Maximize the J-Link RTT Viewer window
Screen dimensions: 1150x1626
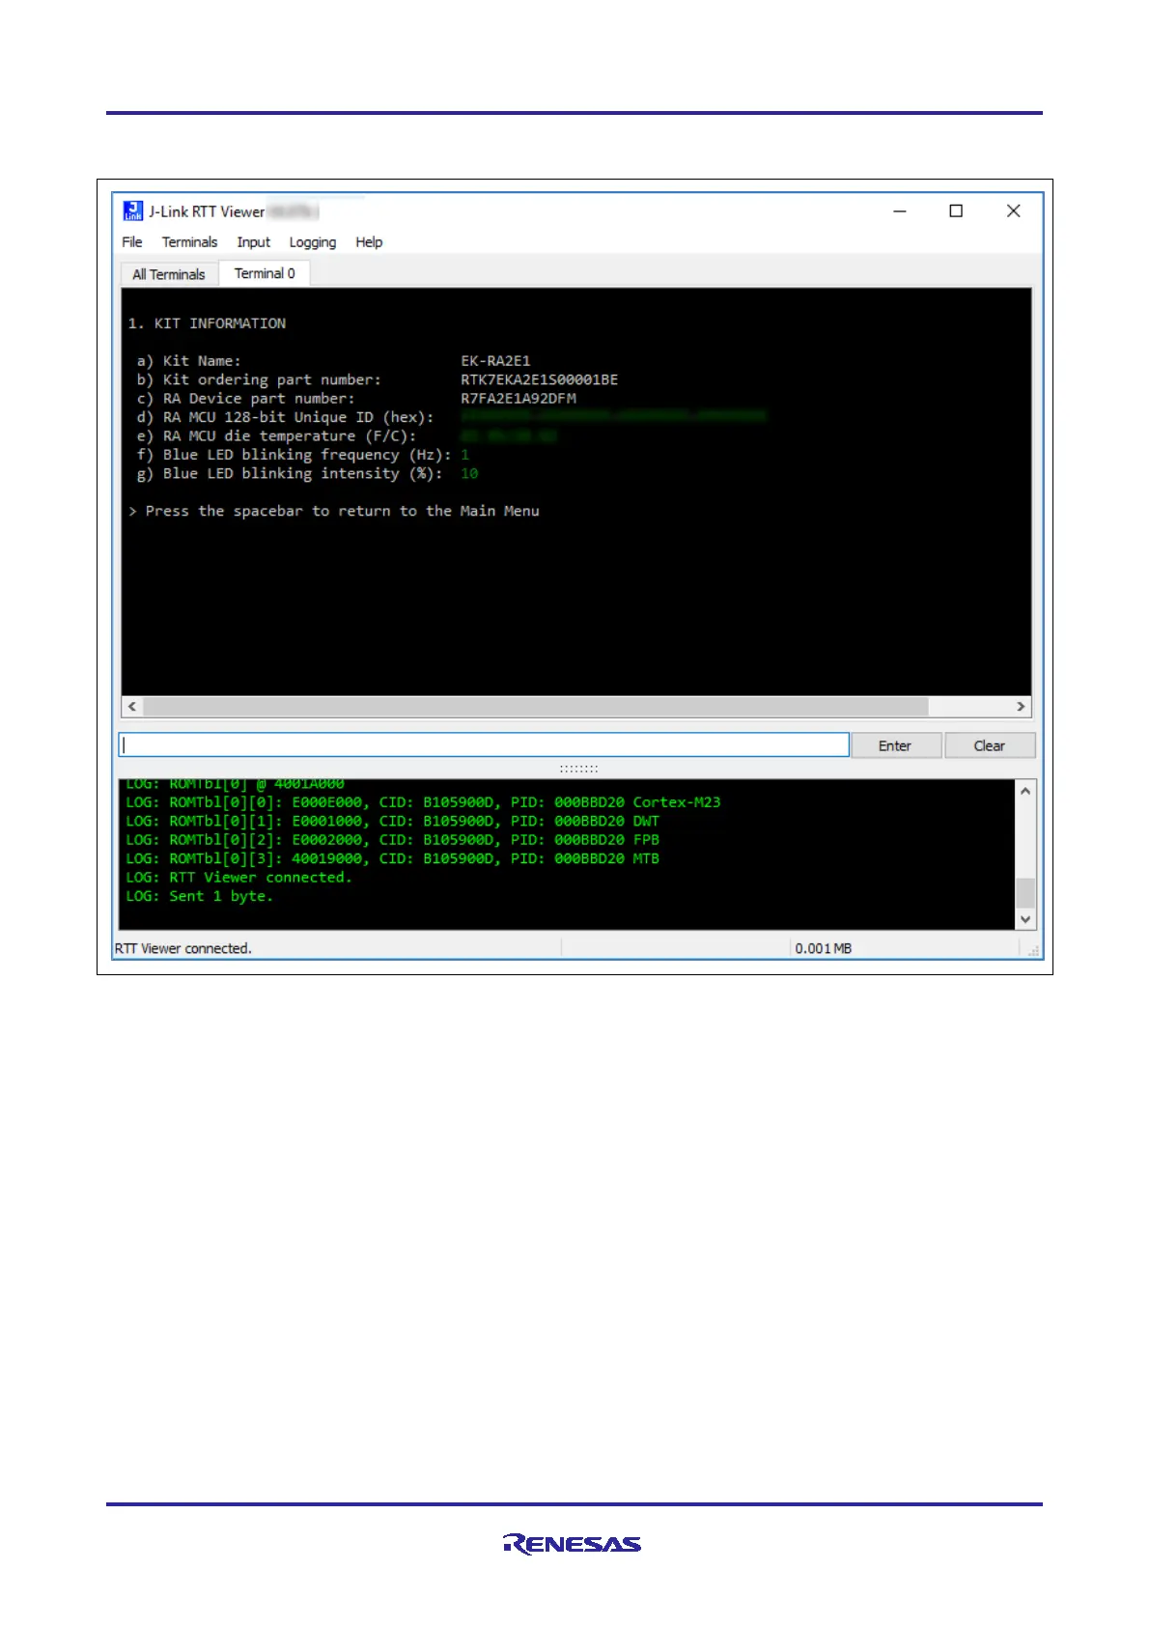[x=956, y=211]
